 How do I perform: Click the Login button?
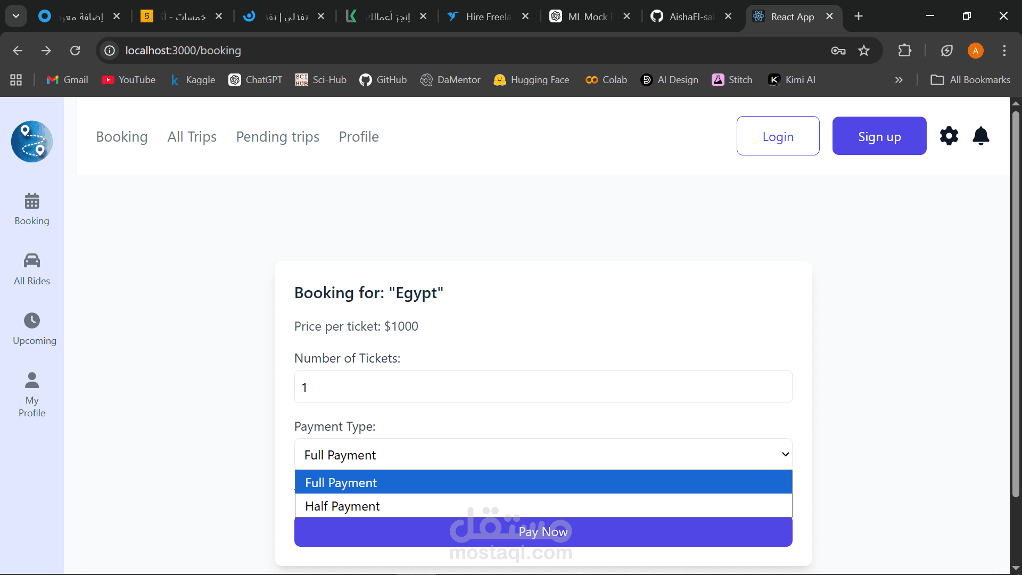(x=778, y=136)
